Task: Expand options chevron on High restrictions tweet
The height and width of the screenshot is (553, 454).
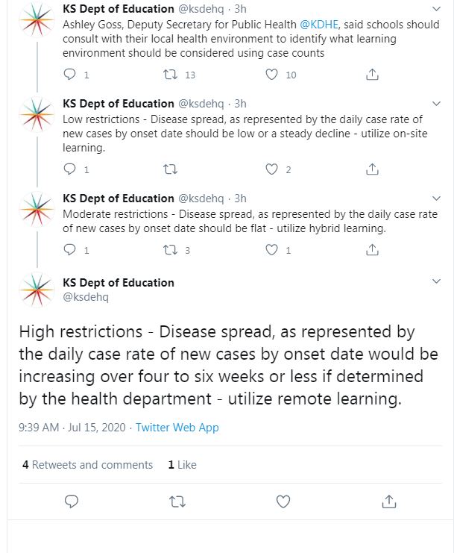Action: click(437, 282)
